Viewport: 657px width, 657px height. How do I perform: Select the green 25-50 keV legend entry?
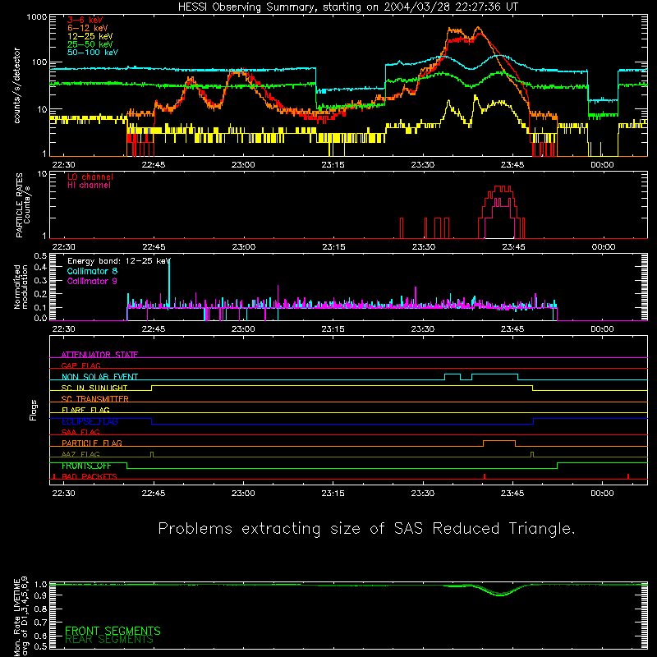[x=90, y=44]
